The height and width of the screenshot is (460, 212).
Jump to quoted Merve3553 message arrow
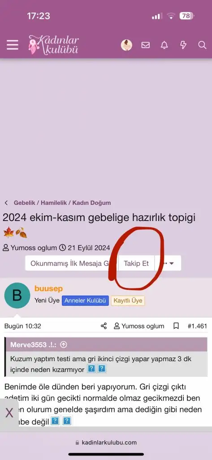pyautogui.click(x=64, y=345)
